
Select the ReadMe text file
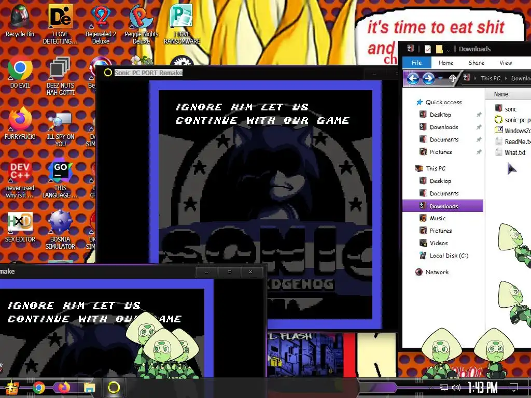coord(513,141)
